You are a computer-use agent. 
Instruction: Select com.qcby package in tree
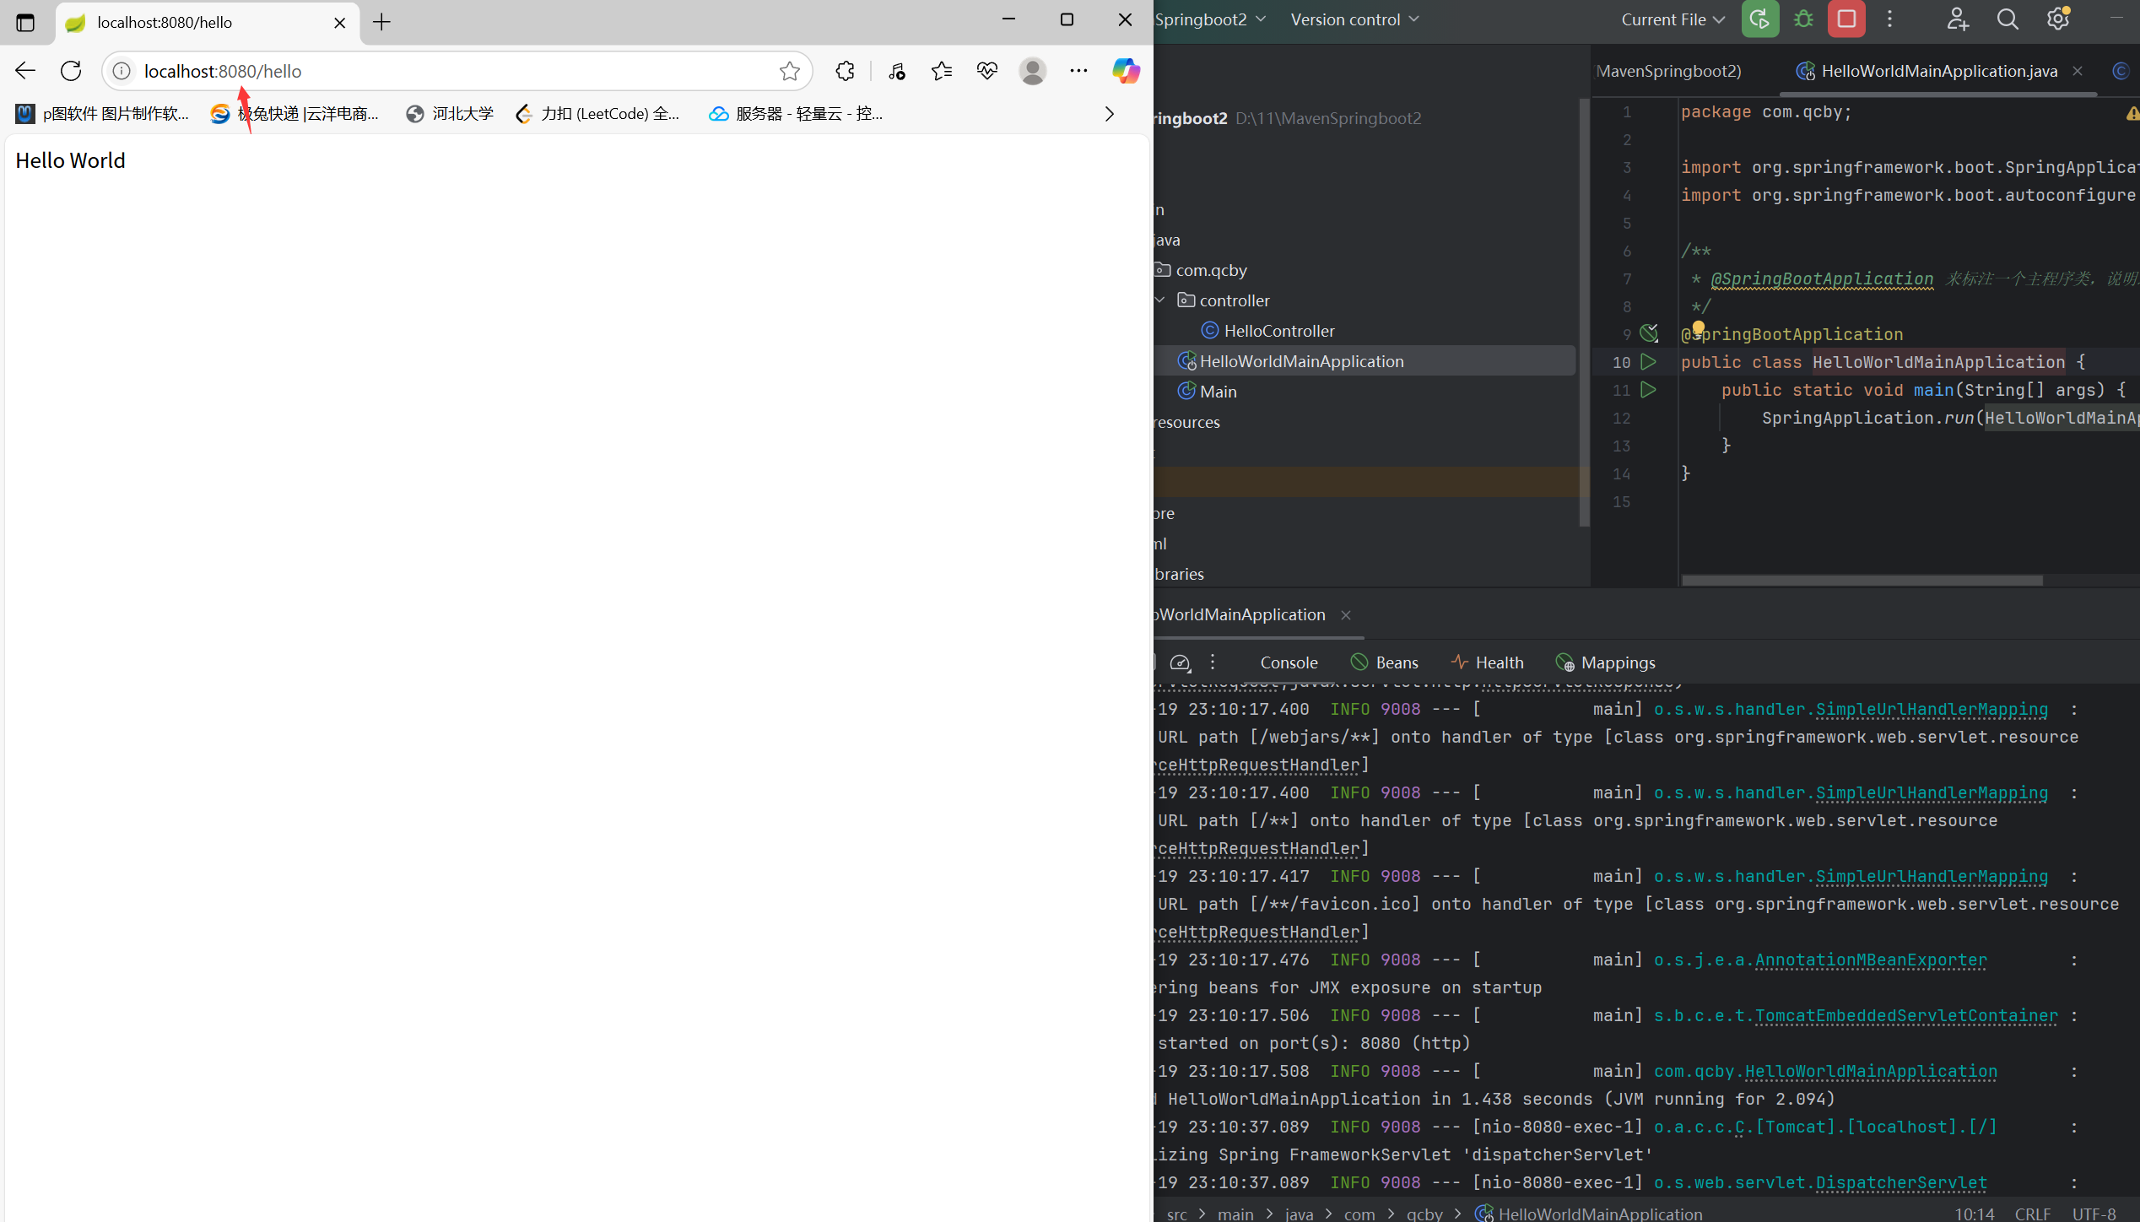point(1211,270)
